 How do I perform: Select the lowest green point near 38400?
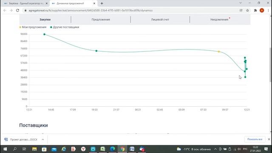[245, 77]
